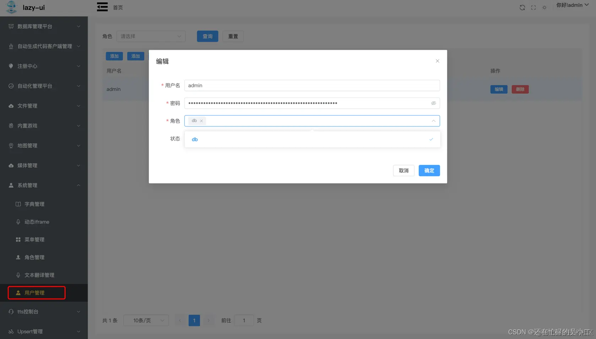The image size is (596, 339).
Task: Collapse the 系统管理 menu
Action: point(44,185)
